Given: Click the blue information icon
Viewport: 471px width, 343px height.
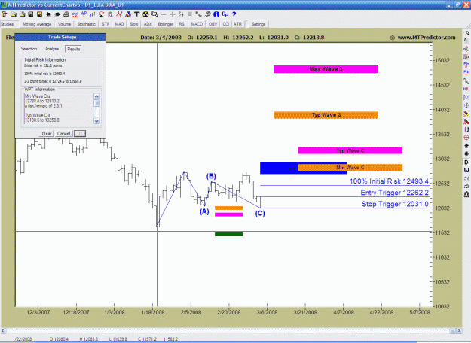Looking at the screenshot, I should tap(216, 14).
